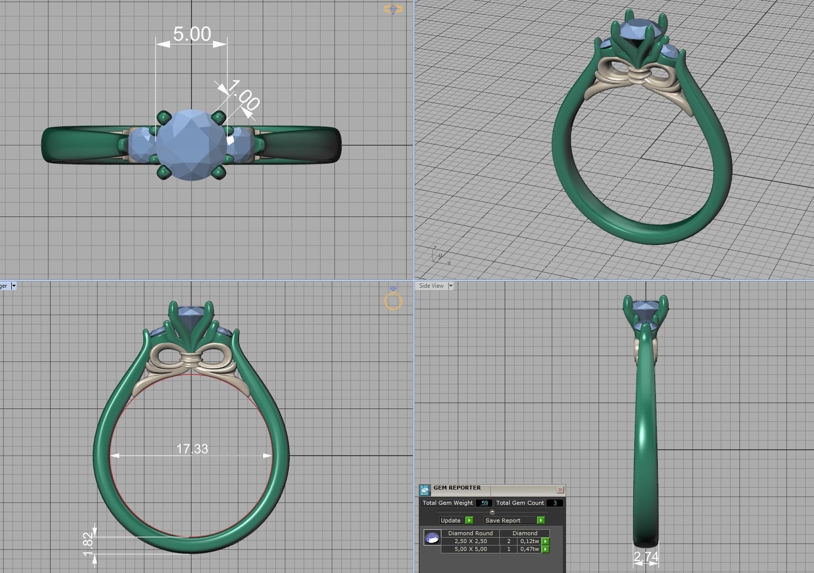Click the 1.82 shank thickness dimension
814x573 pixels.
89,545
